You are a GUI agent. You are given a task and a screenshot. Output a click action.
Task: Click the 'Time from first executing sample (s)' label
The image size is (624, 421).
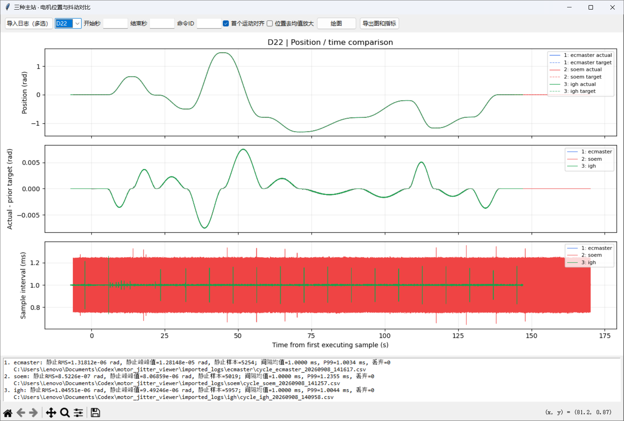pyautogui.click(x=330, y=345)
